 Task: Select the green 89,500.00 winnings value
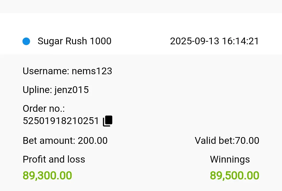[x=234, y=176]
